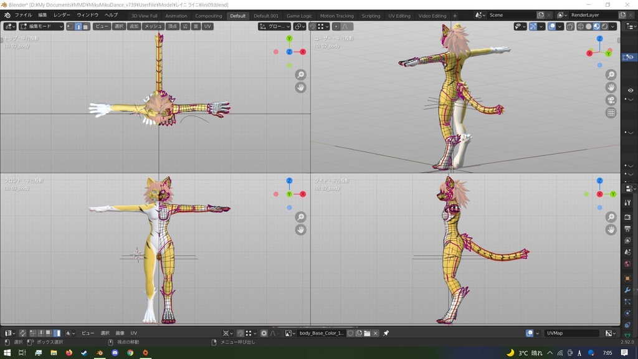Switch to edge select mode
Image resolution: width=638 pixels, height=359 pixels.
click(x=78, y=26)
